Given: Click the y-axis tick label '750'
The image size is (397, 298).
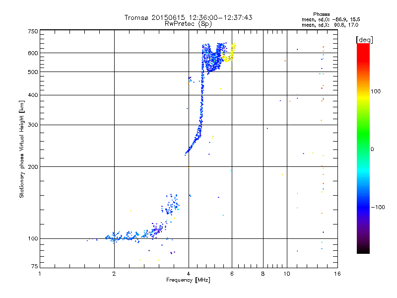Looking at the screenshot, I should (x=33, y=31).
